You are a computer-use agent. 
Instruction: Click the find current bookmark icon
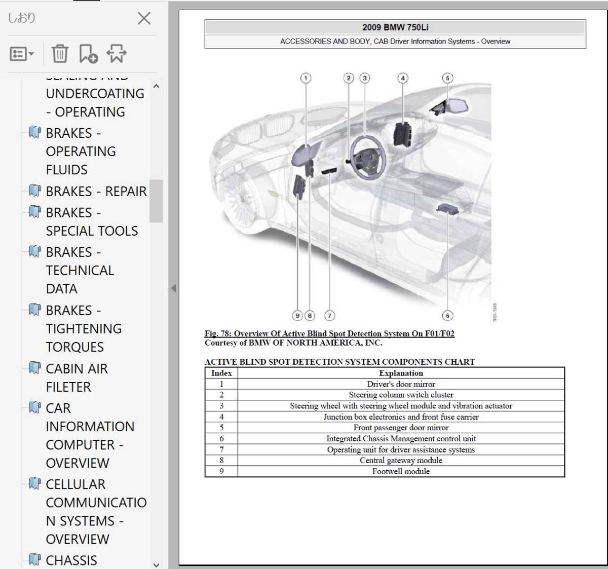tap(117, 54)
